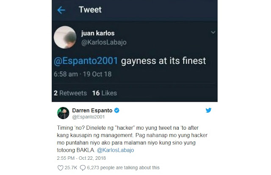Click the Tweet header title
Viewport: 271px width, 175px height.
[x=90, y=10]
